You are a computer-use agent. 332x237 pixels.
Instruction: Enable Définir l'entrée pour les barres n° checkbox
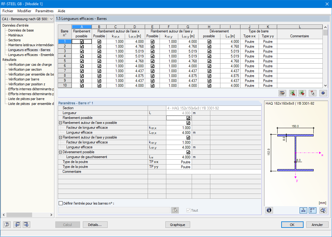(61, 203)
